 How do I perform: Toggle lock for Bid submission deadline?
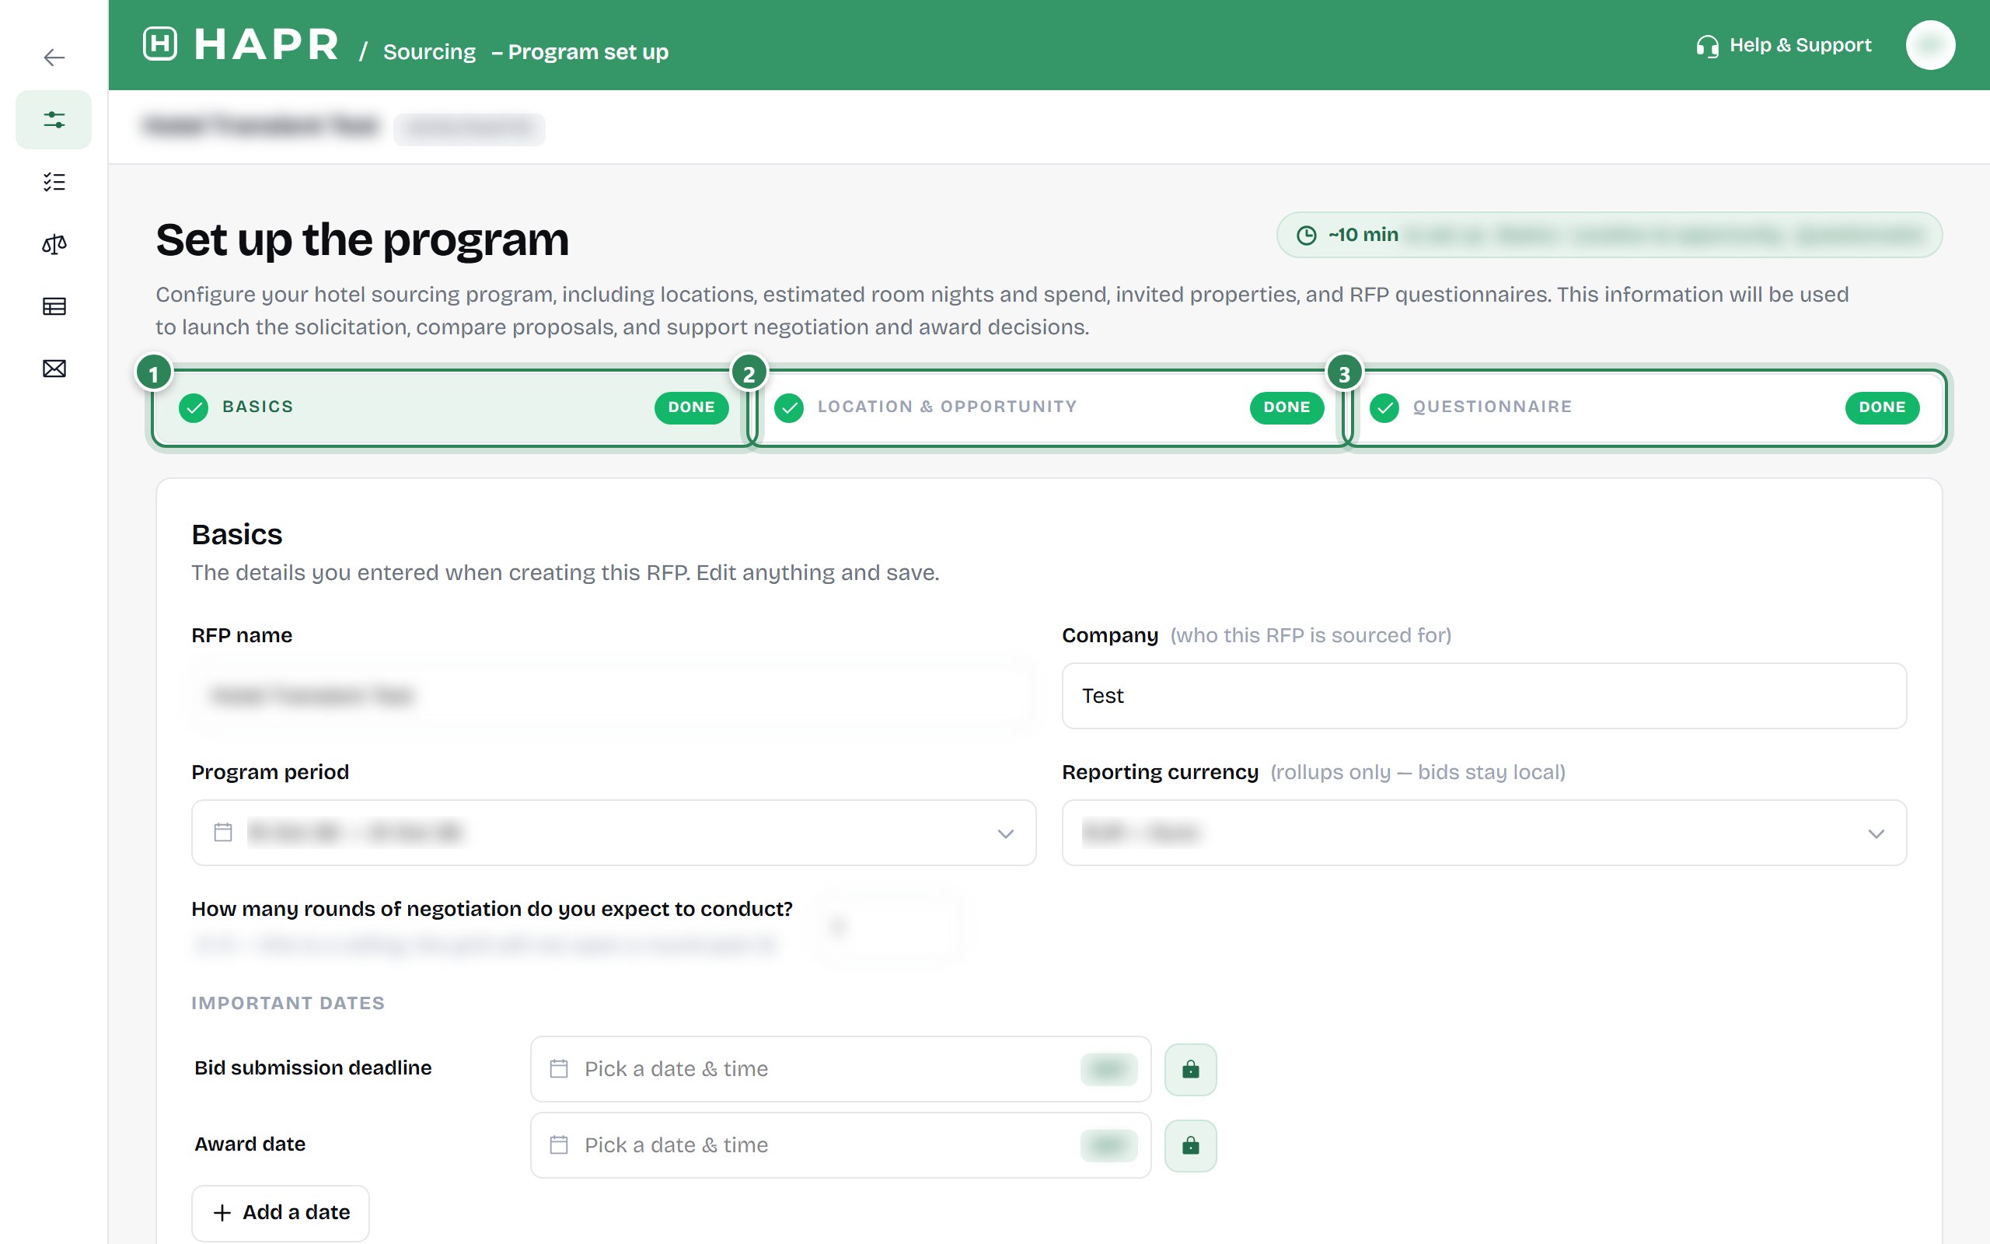point(1190,1069)
